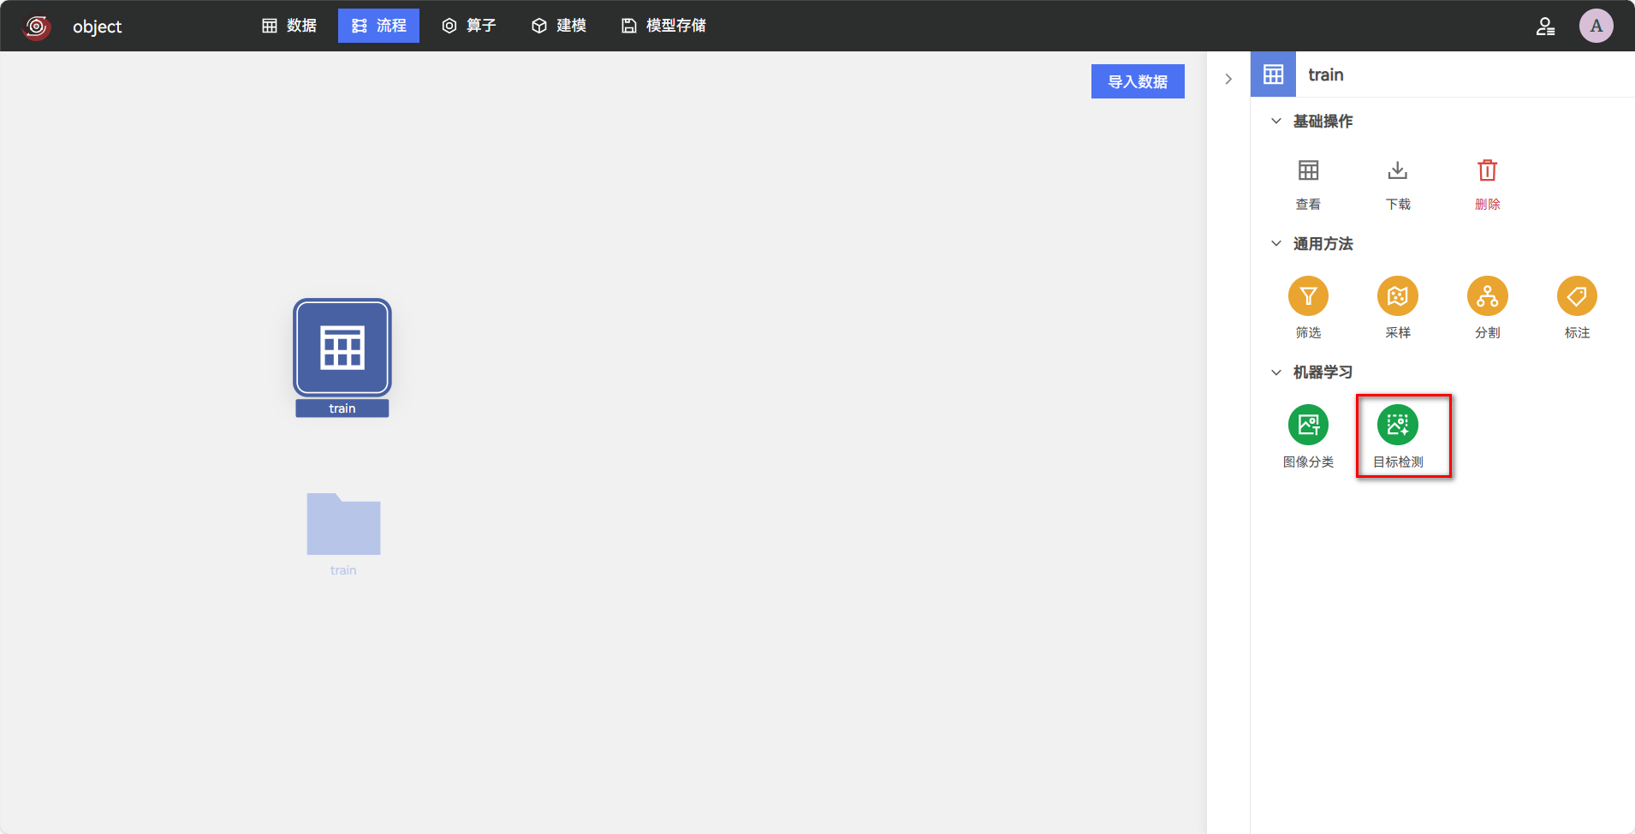The width and height of the screenshot is (1635, 834).
Task: Go to the 建模 tab
Action: point(559,26)
